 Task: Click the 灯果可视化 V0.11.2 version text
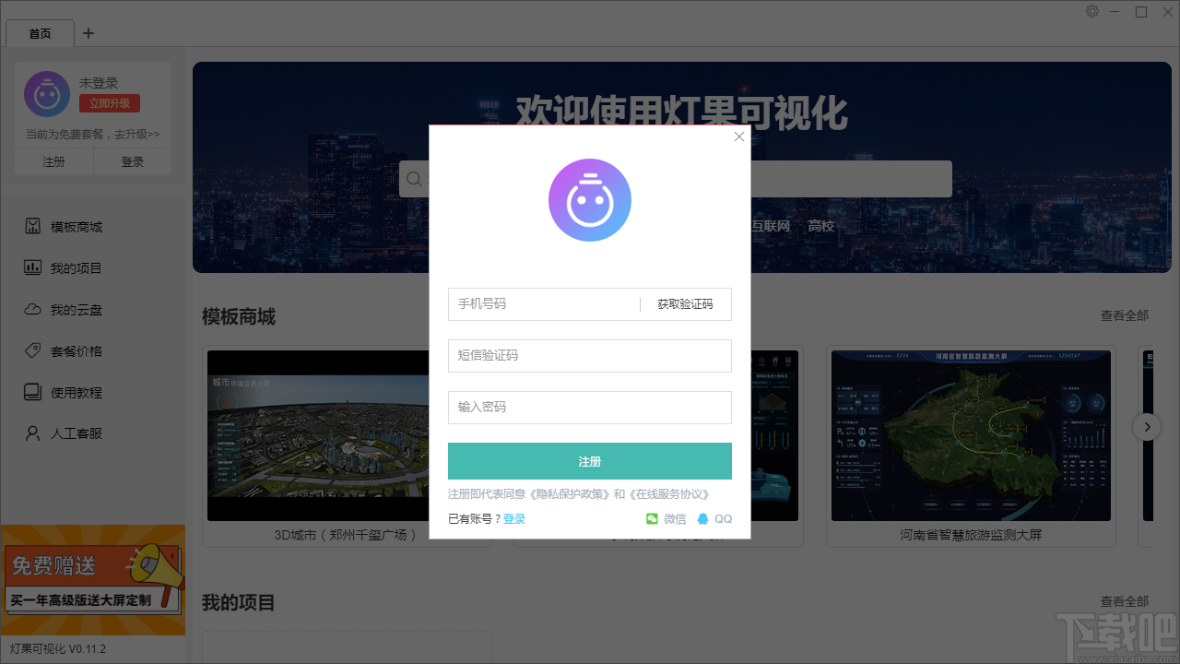pos(58,649)
